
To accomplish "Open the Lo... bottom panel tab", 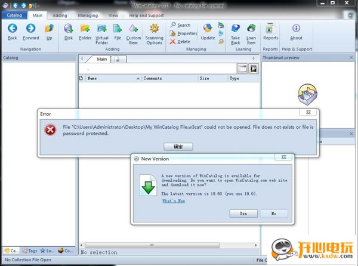I will [48, 250].
